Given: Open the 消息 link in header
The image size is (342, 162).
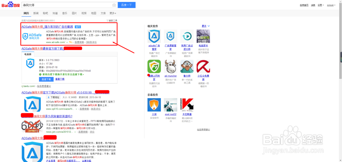Looking at the screenshot, I should [313, 5].
